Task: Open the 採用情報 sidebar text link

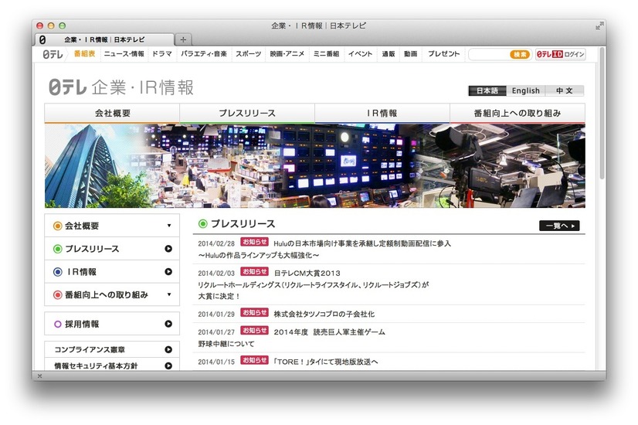Action: [82, 324]
